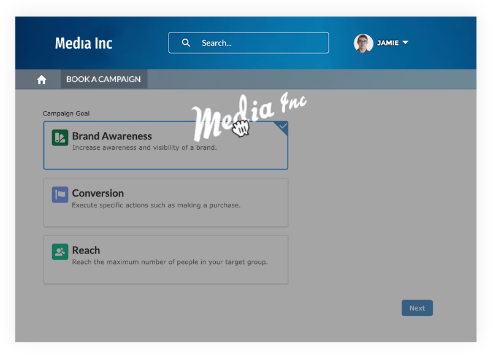This screenshot has height=359, width=493.
Task: Click the Conversion flag icon
Action: tap(60, 195)
